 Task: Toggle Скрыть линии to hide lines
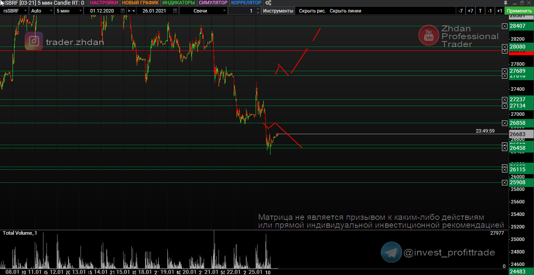tap(346, 11)
